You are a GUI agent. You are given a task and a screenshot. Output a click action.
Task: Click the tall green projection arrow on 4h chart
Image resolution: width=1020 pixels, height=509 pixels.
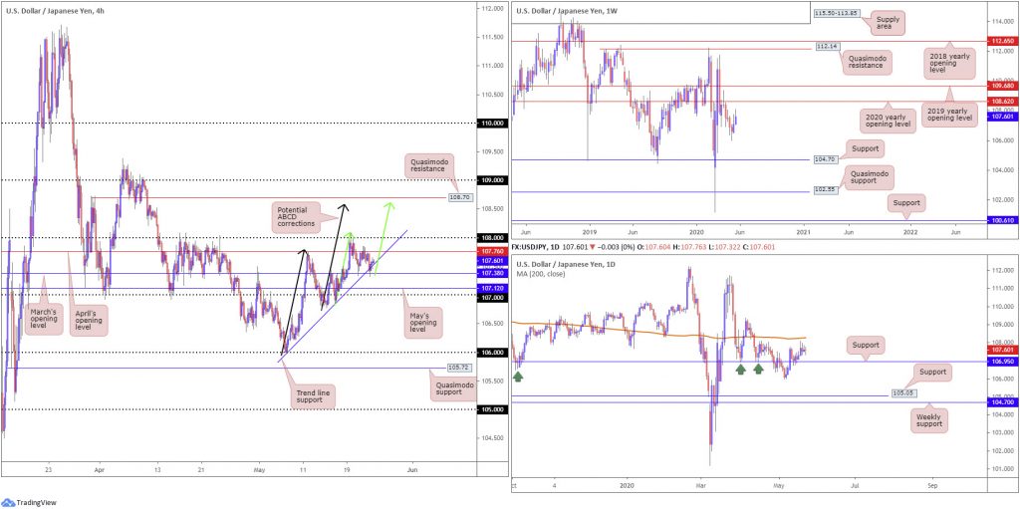pyautogui.click(x=382, y=239)
